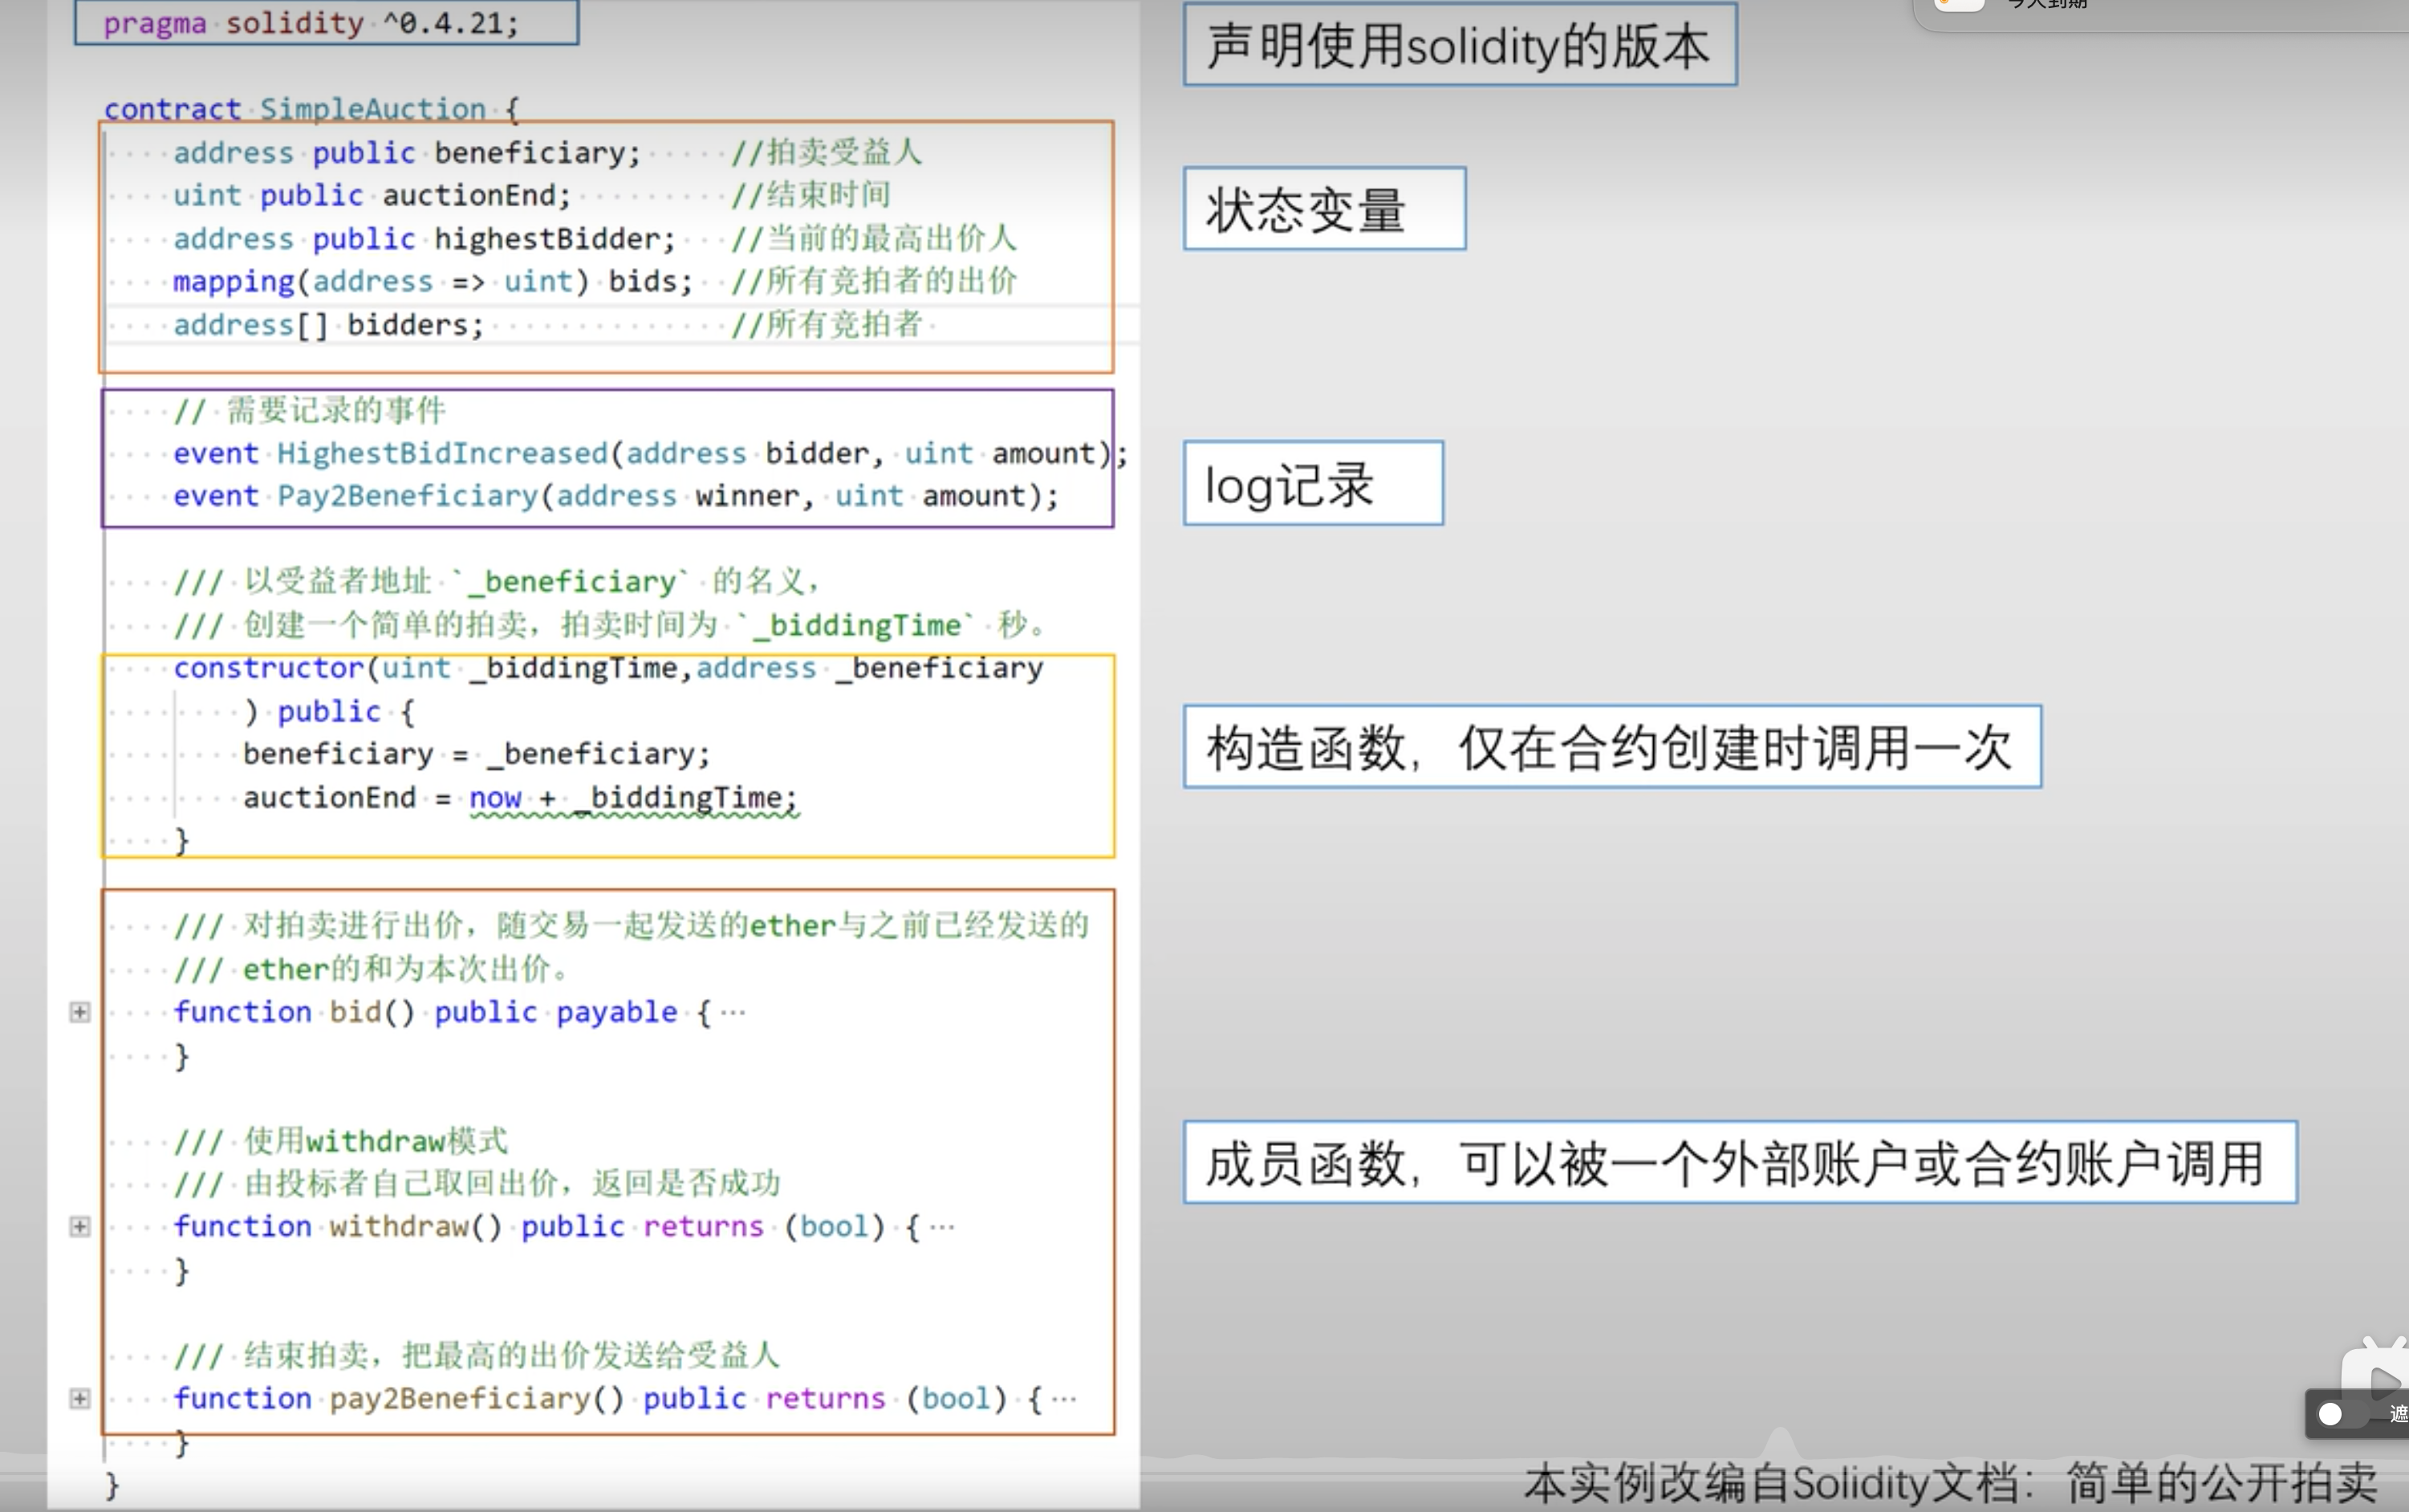Image resolution: width=2409 pixels, height=1512 pixels.
Task: Expand the pay2Beneficiary() function fold marker
Action: (80, 1399)
